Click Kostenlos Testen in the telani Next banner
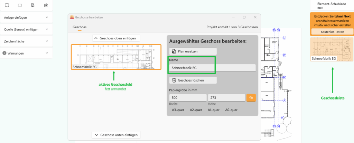 [x=332, y=32]
